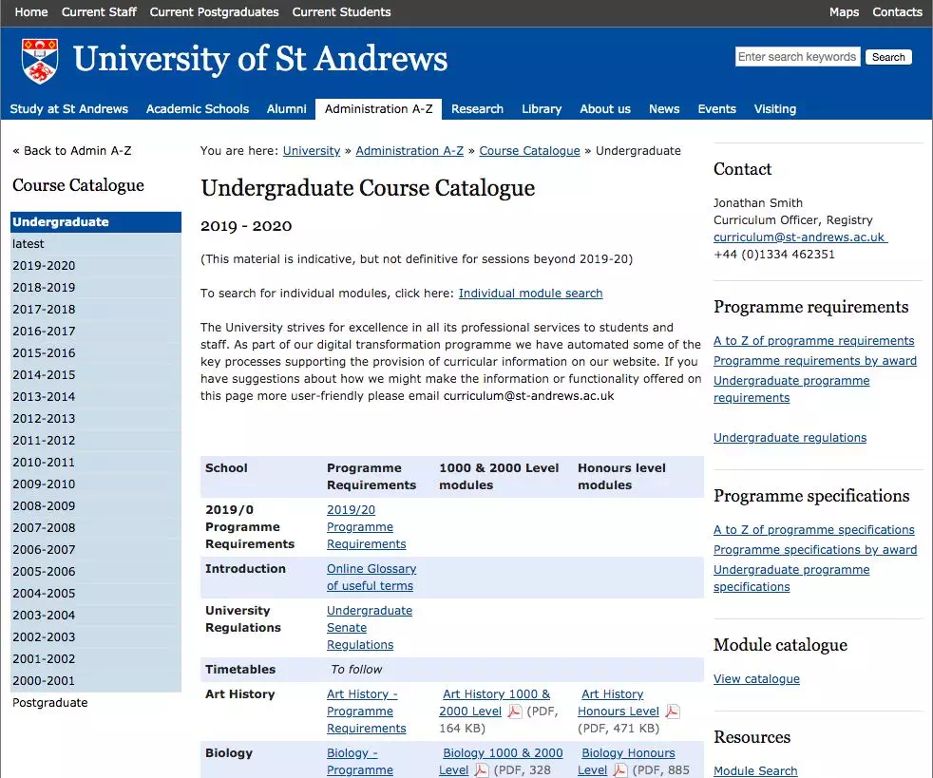Open A to Z of programme requirements

pyautogui.click(x=813, y=341)
